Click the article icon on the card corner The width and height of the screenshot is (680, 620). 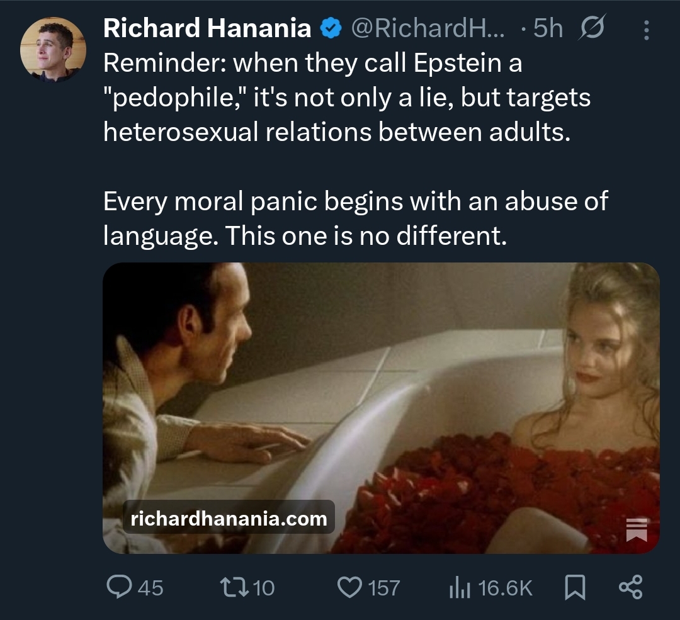point(636,529)
